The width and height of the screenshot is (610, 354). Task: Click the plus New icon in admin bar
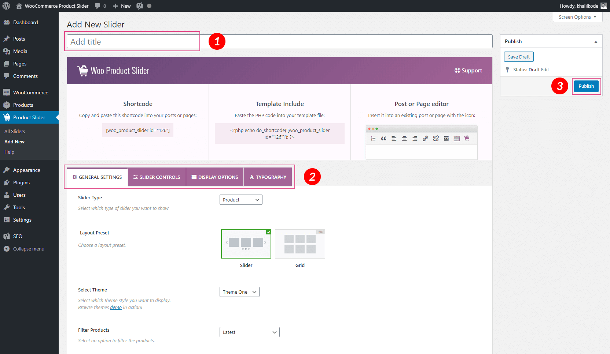point(115,6)
